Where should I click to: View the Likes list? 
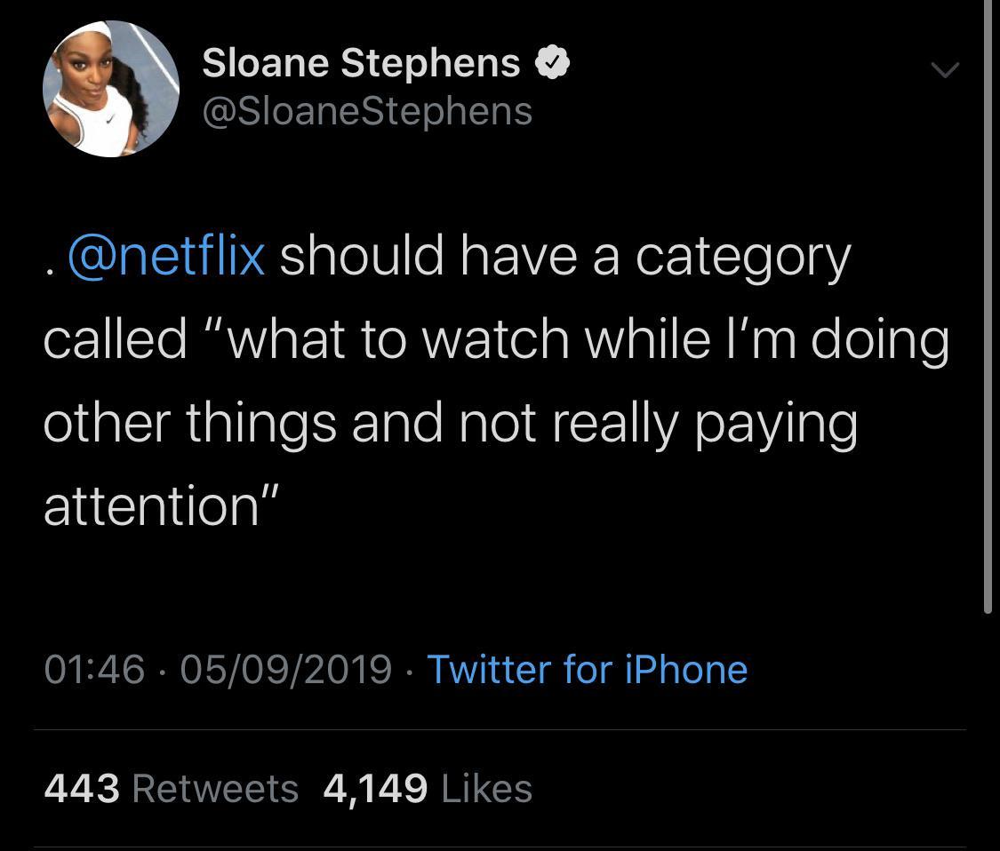[x=486, y=788]
